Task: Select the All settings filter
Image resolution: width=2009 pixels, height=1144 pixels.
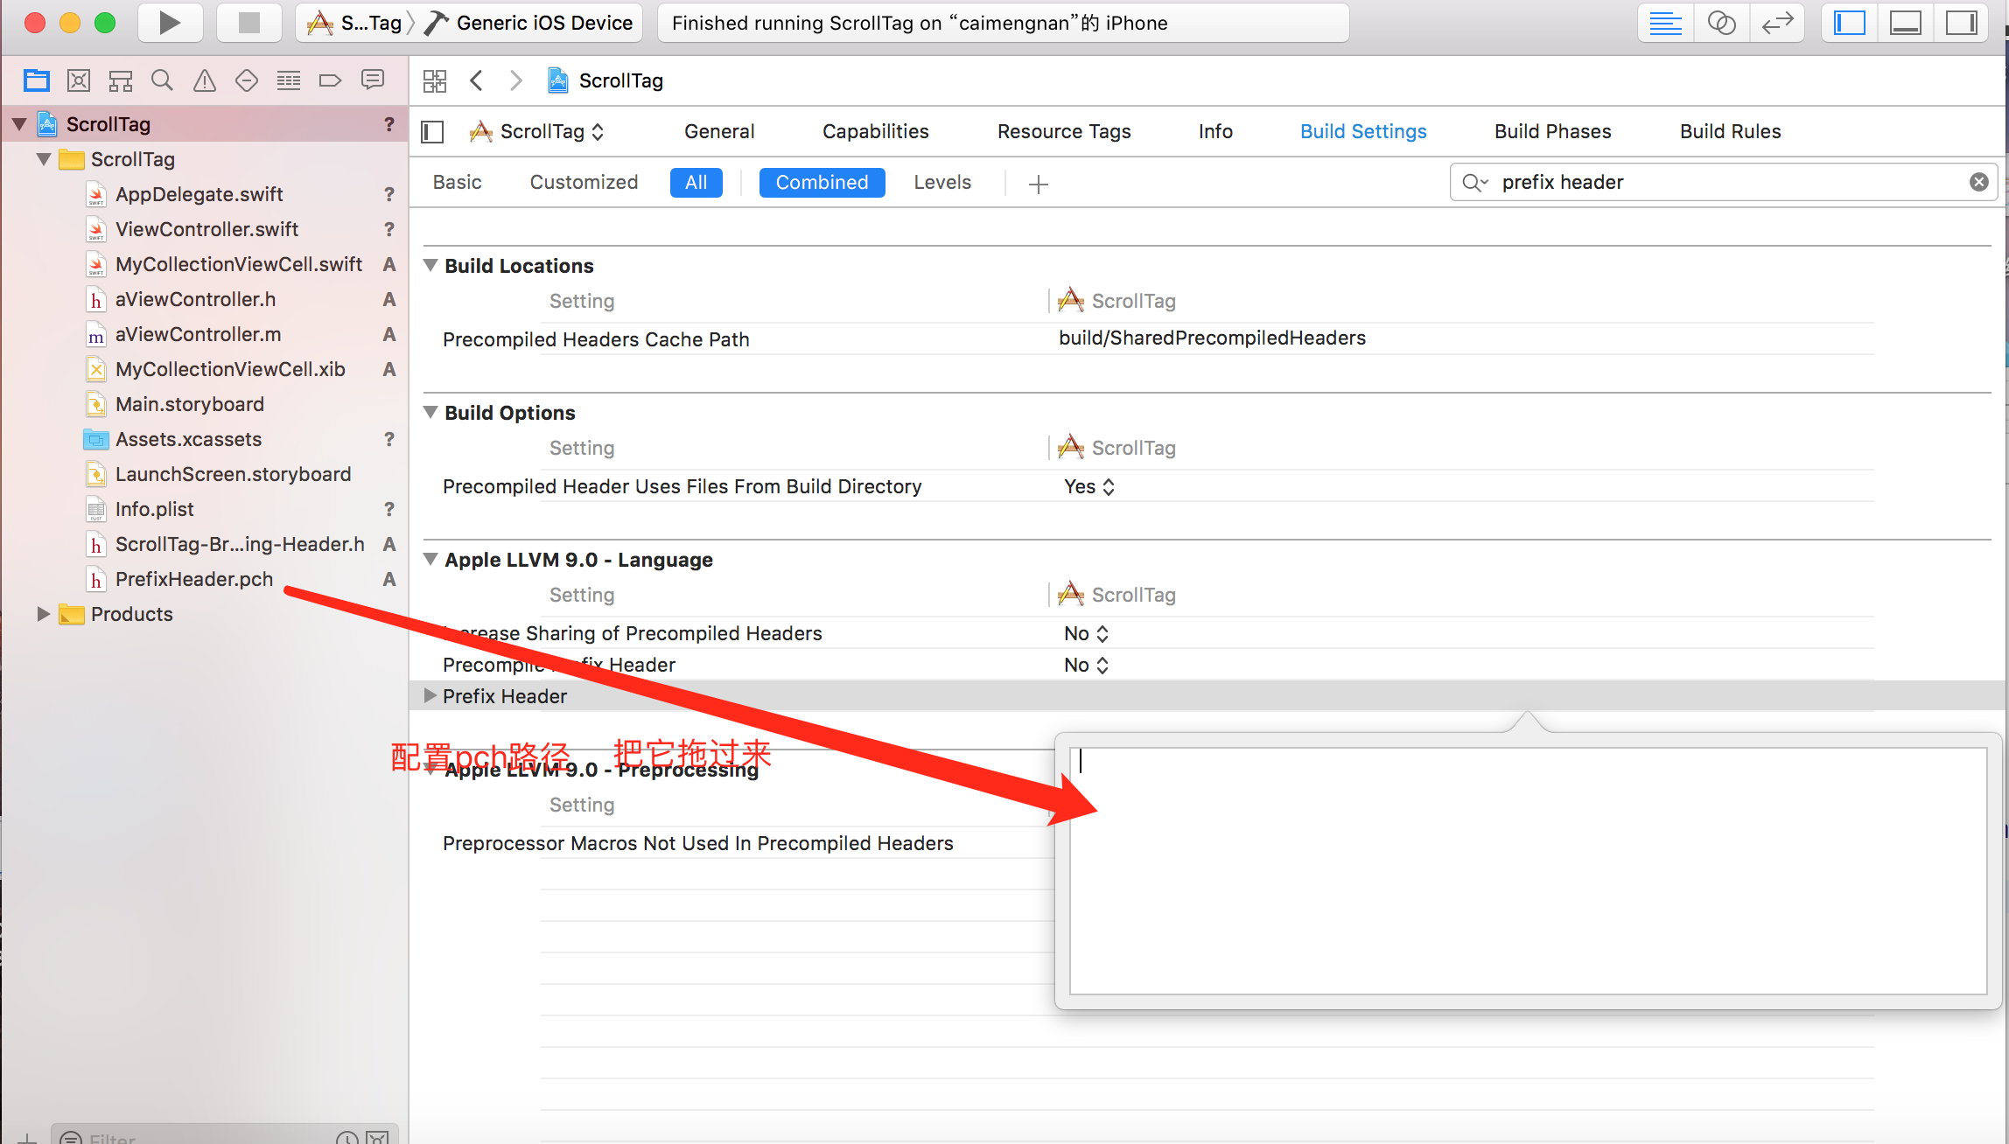Action: point(696,182)
